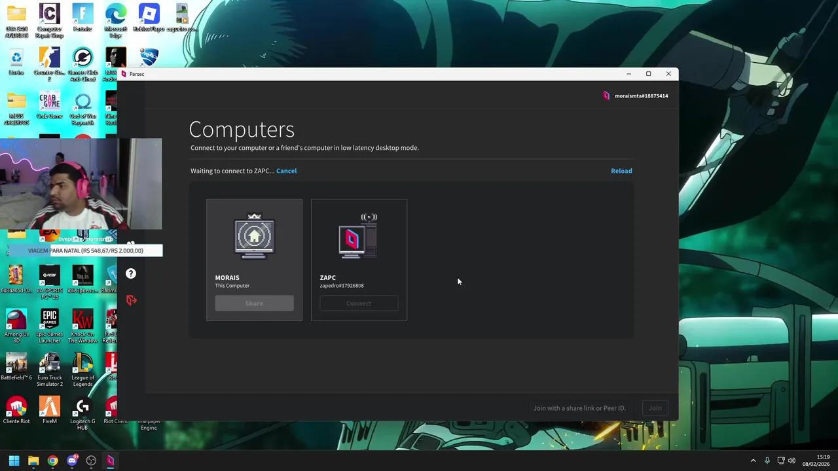Open the volume tray icon
The height and width of the screenshot is (471, 838).
792,461
